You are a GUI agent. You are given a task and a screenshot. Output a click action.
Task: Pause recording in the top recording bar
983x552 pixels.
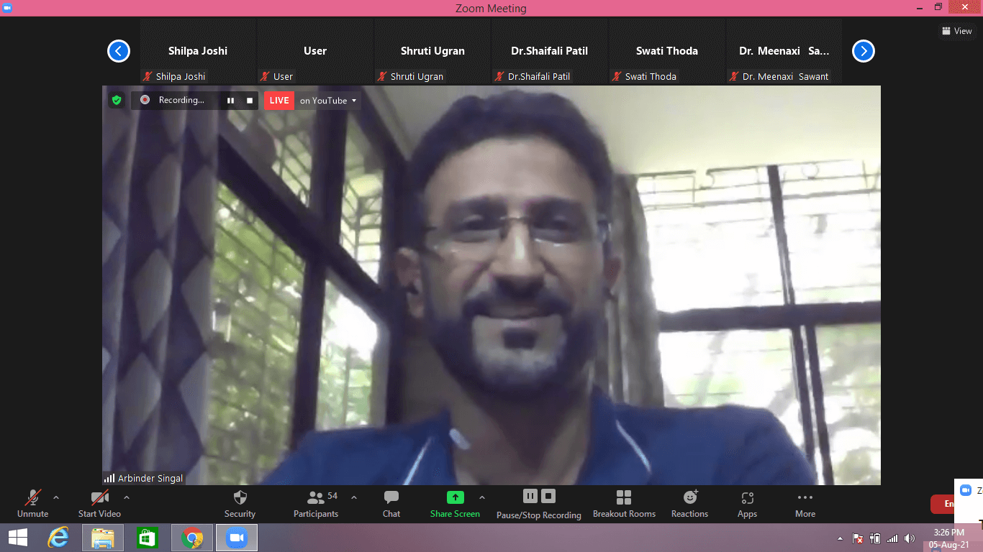pyautogui.click(x=230, y=101)
